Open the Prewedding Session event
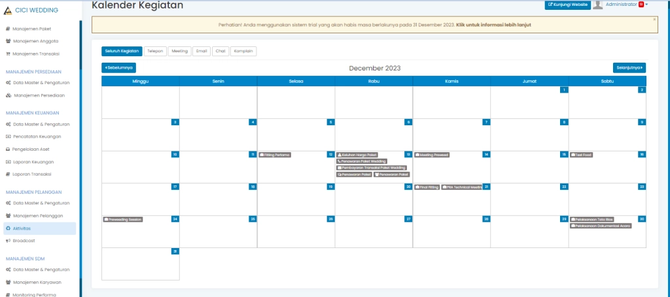 click(123, 219)
